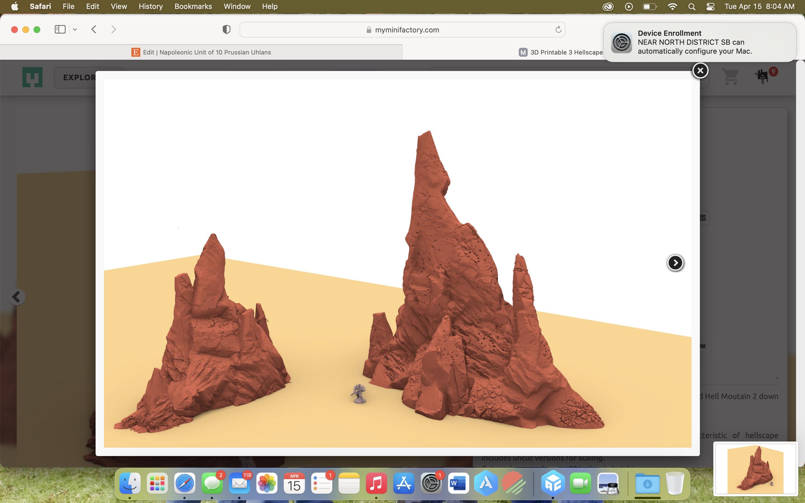Screen dimensions: 805x503
Task: Switch to 3D Printable 3 Hellscape tab
Action: pos(561,52)
